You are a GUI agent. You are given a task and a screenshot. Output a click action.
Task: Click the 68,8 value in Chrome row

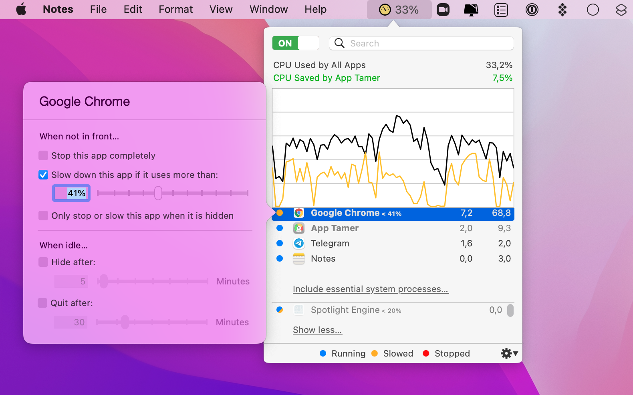point(502,213)
